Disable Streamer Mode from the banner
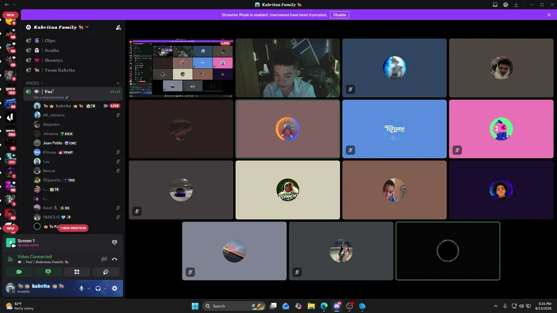Viewport: 557px width, 313px height. tap(339, 15)
